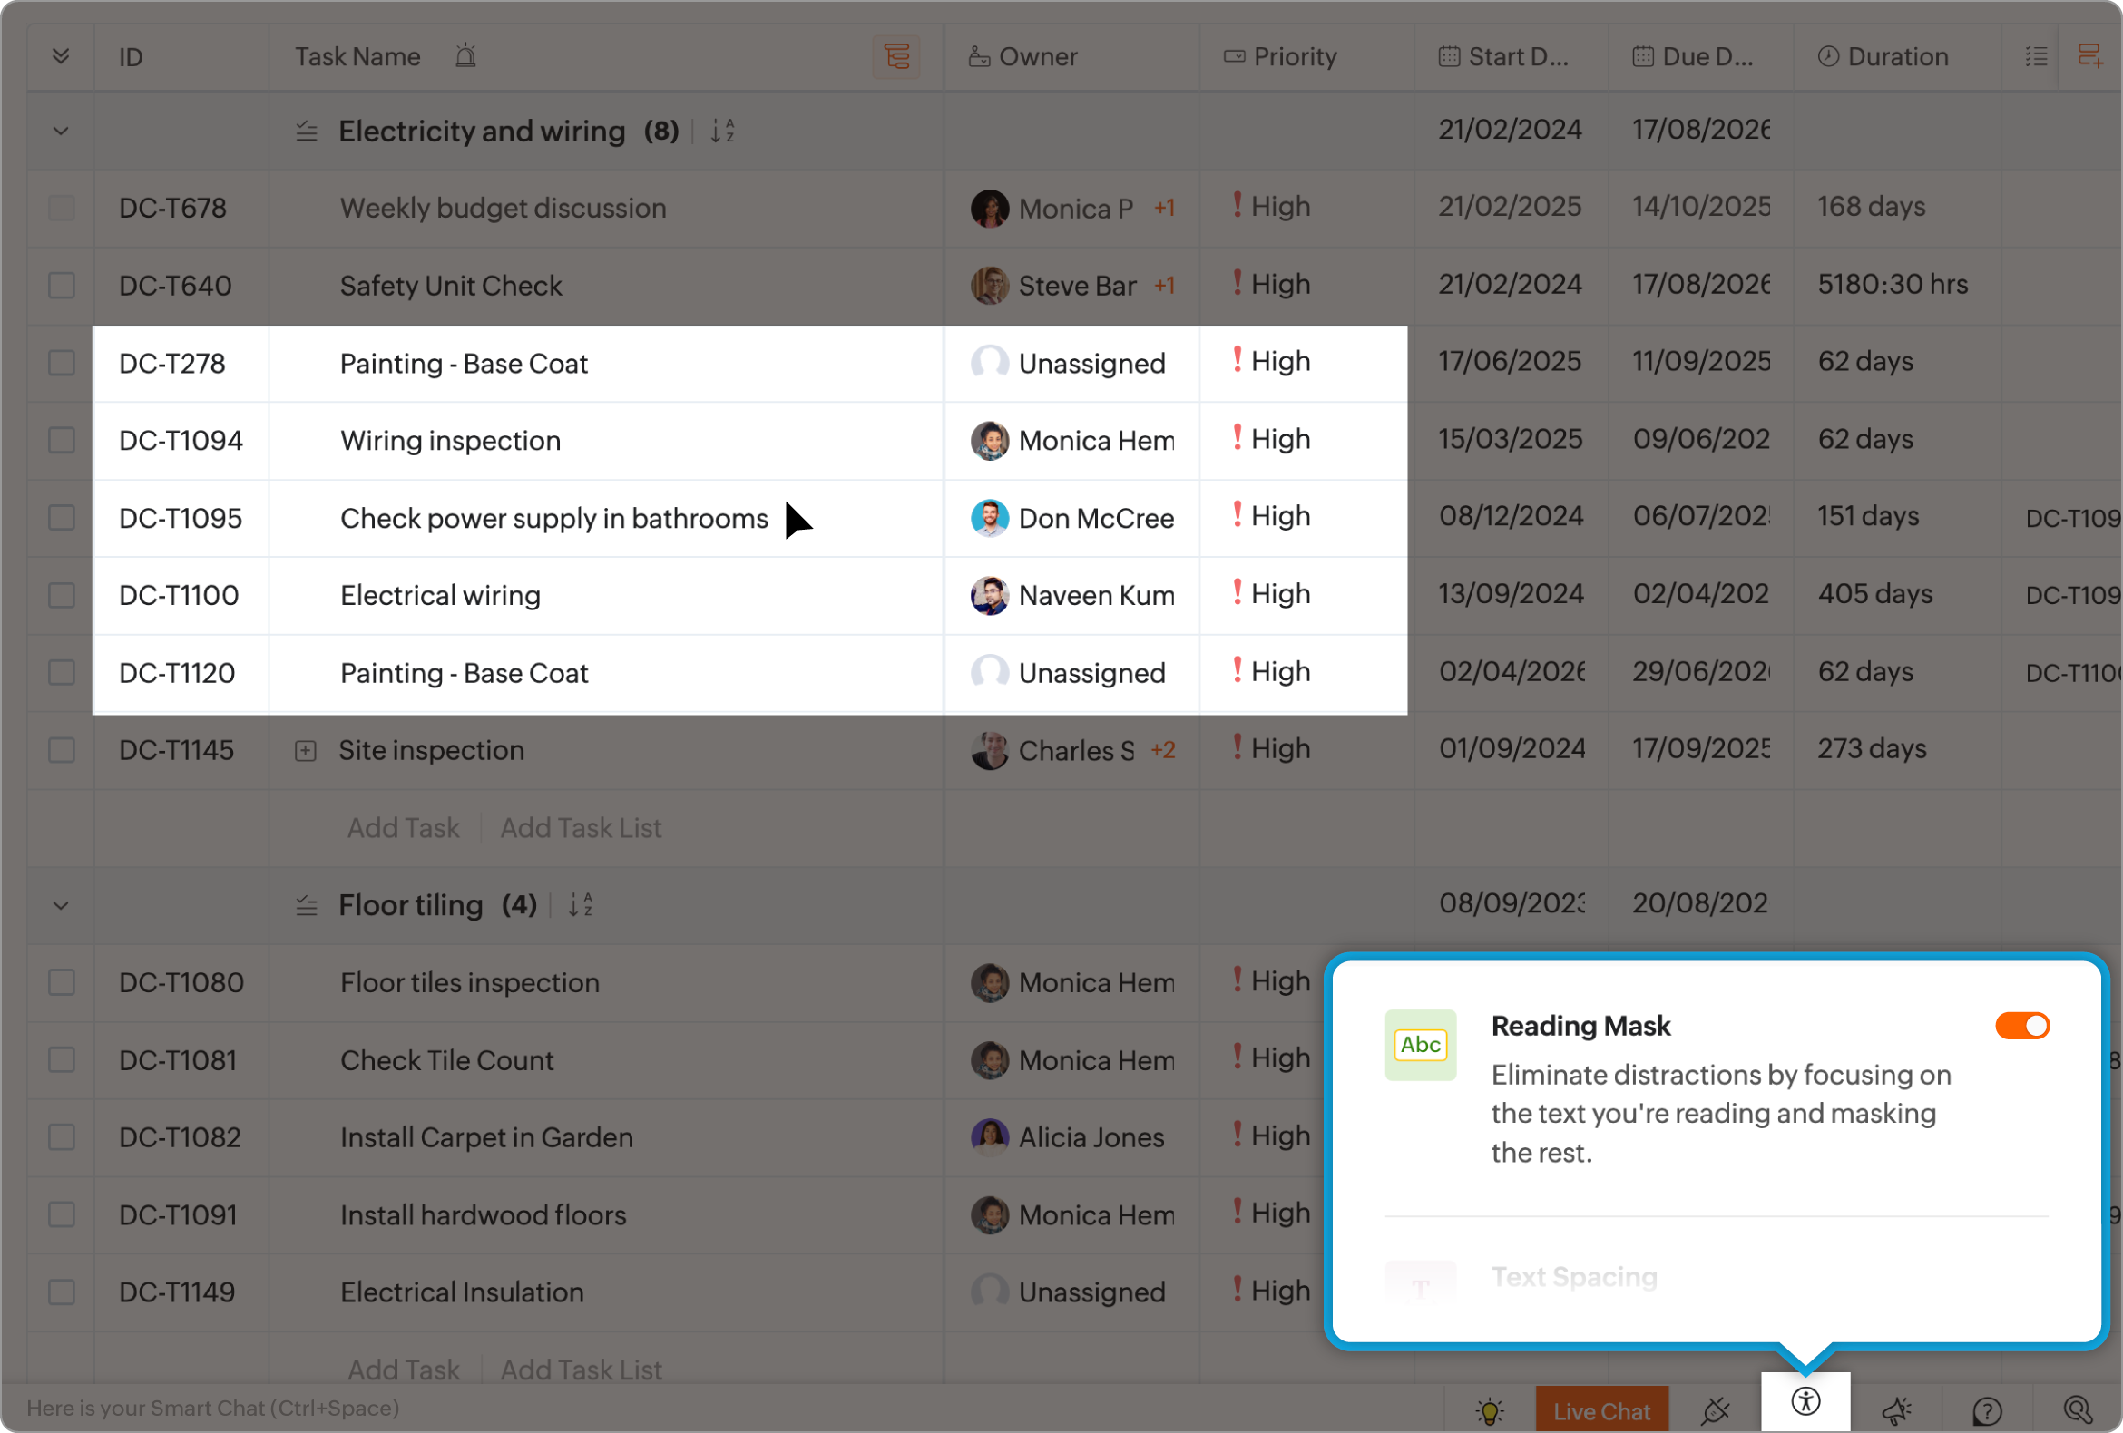Screen dimensions: 2123x1433
Task: Click Add Task List under Electricity and wiring
Action: [x=581, y=828]
